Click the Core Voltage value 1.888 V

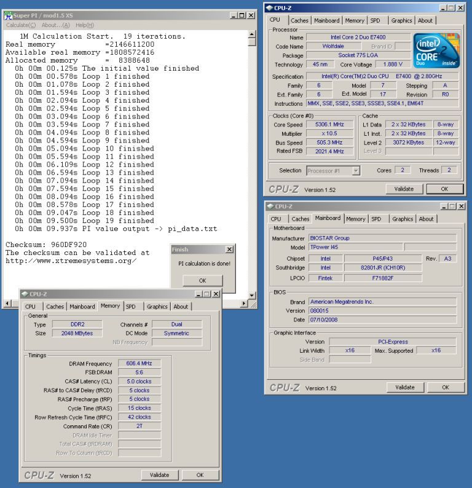[393, 65]
